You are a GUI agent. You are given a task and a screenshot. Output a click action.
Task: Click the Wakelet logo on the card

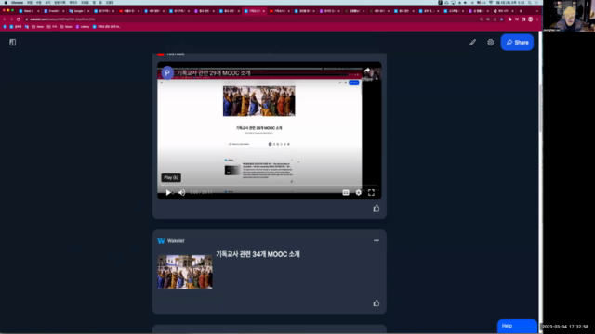(161, 241)
